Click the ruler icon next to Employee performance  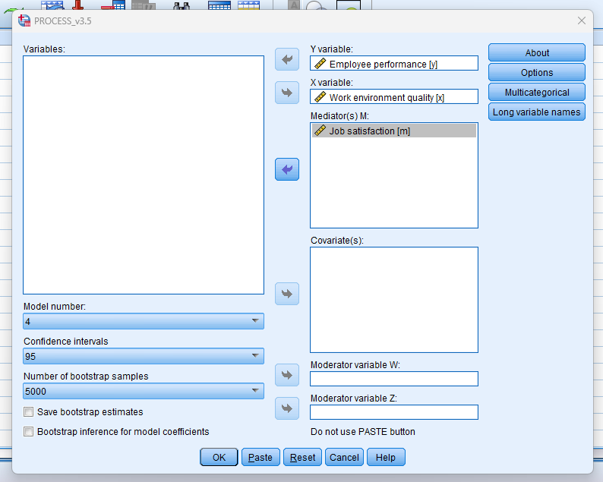pos(320,64)
